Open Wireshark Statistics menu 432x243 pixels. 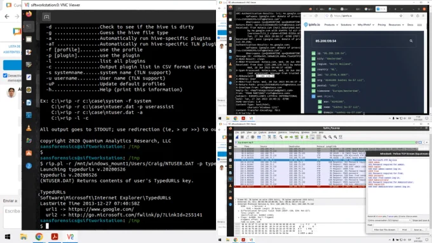point(283,133)
